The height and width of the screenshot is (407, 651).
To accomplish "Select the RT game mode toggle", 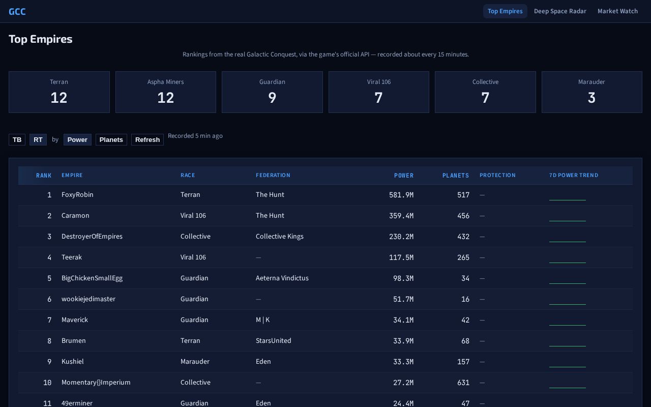I will [x=38, y=139].
